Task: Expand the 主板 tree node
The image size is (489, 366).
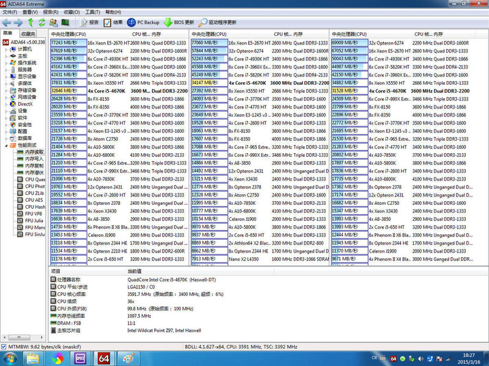Action: click(7, 56)
